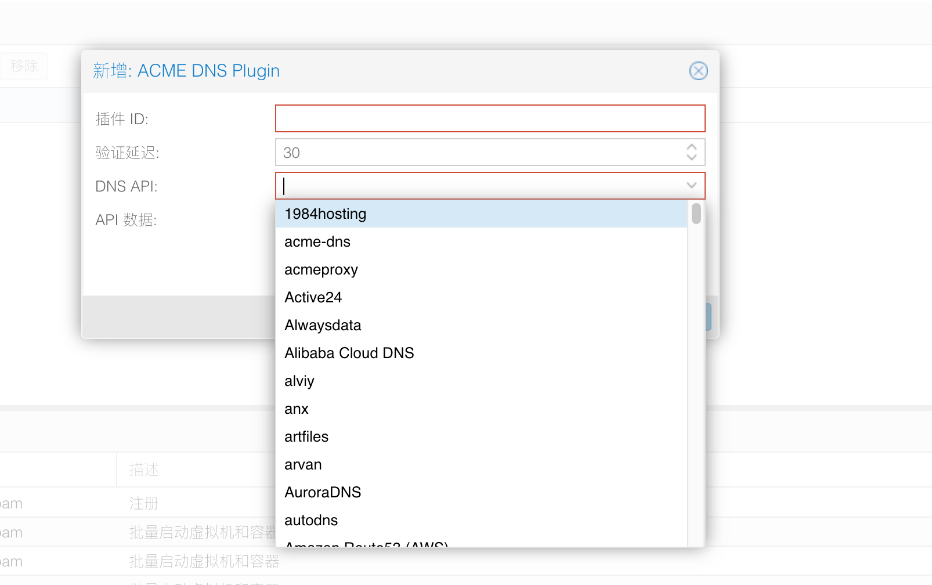Pick acmeproxy from the DNS API list

tap(482, 269)
